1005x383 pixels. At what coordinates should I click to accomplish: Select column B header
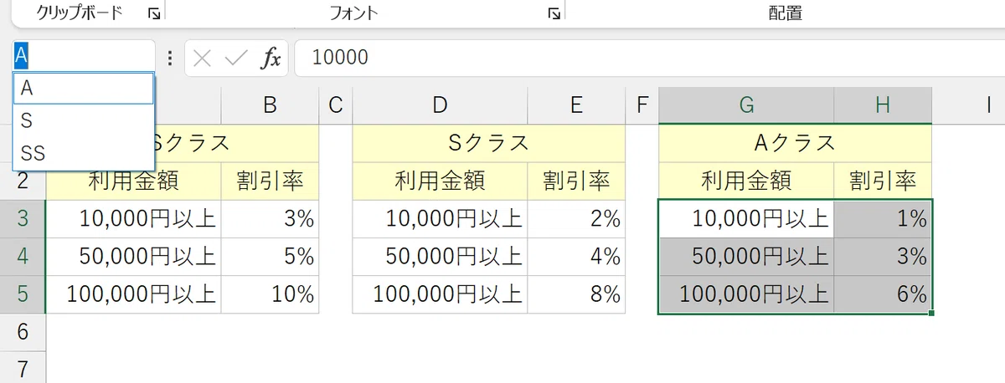tap(270, 105)
